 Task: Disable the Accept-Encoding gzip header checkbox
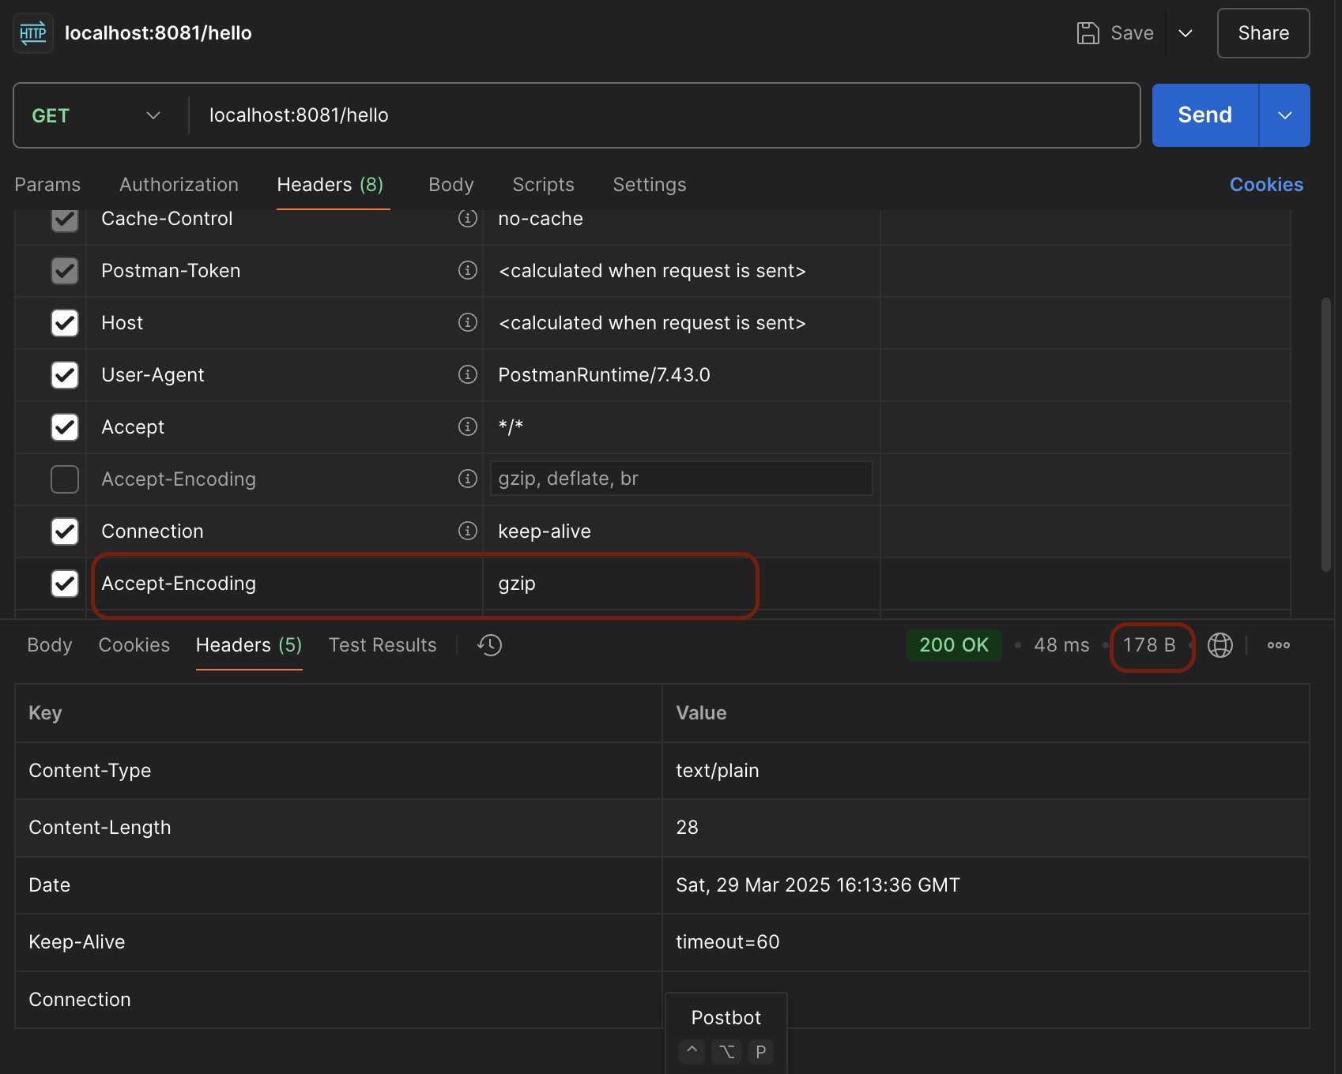click(65, 584)
